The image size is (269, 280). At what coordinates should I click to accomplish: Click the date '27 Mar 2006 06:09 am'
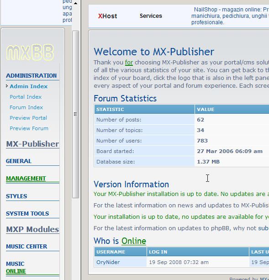click(x=230, y=151)
